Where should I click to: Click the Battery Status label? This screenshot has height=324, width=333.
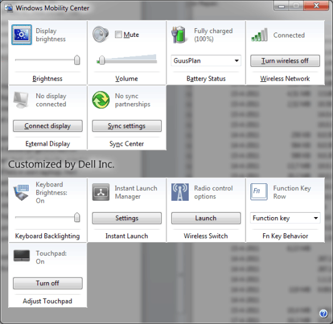click(x=206, y=79)
